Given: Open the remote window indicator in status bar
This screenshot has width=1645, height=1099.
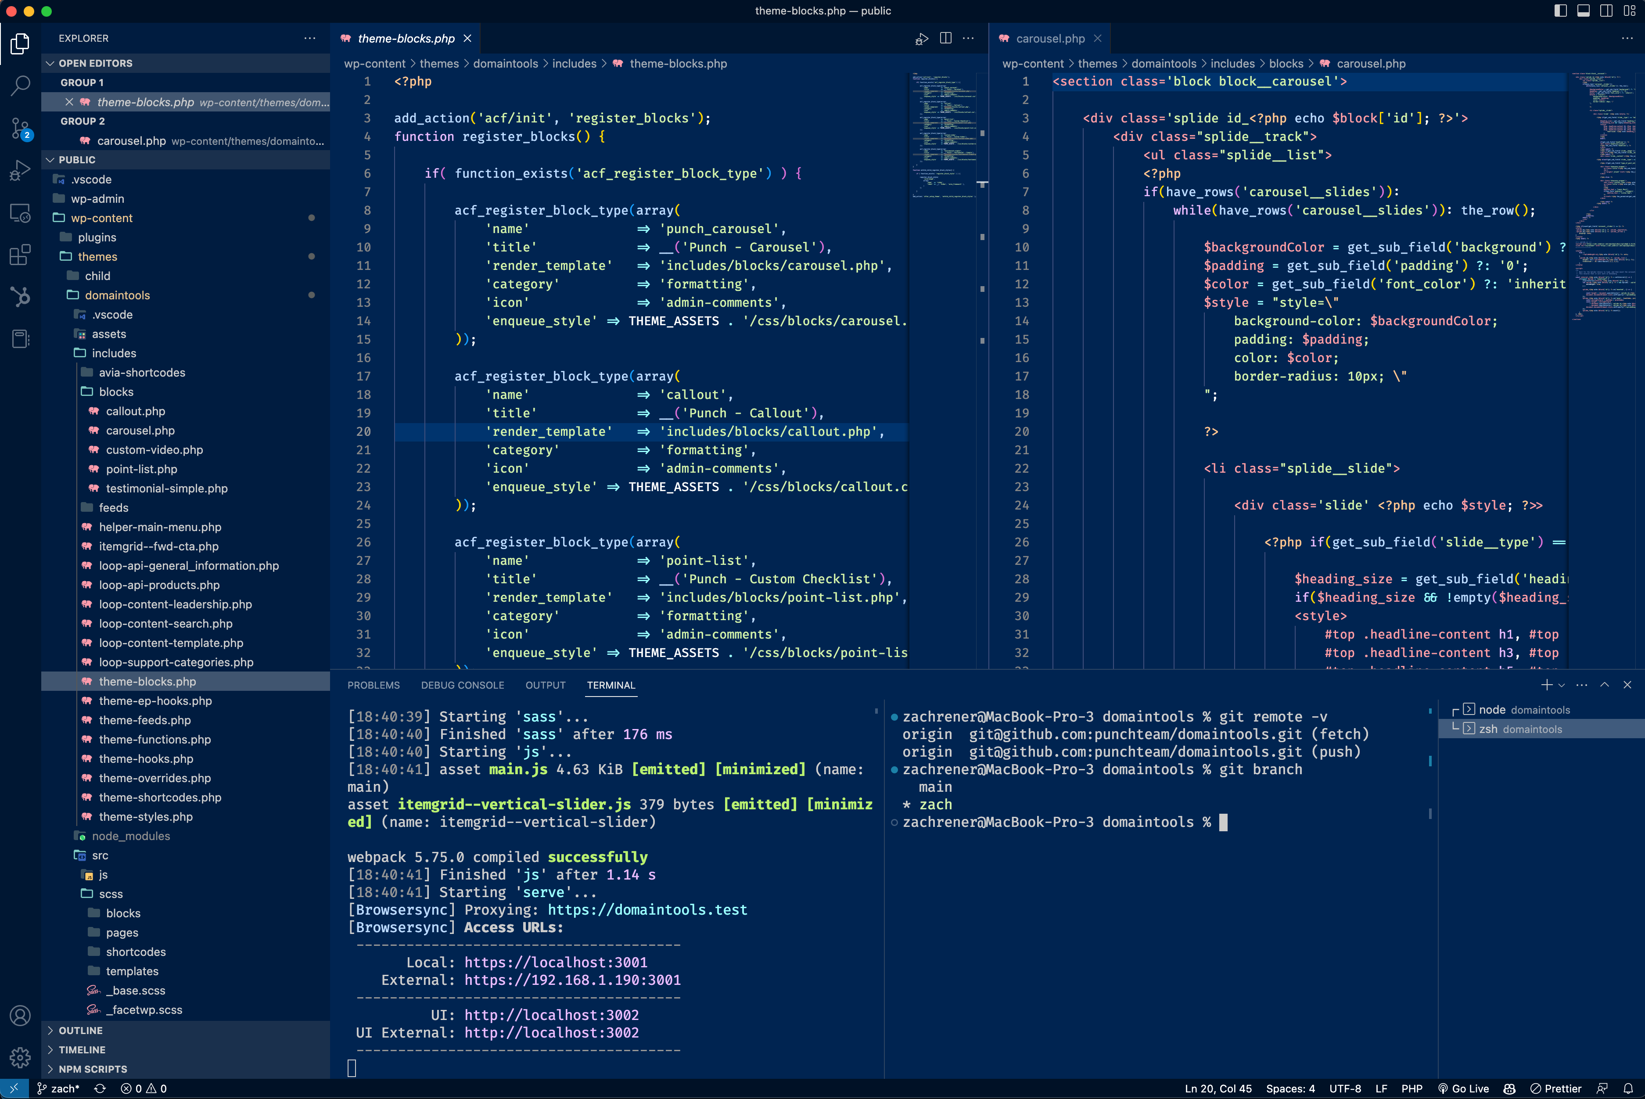Looking at the screenshot, I should coord(14,1088).
